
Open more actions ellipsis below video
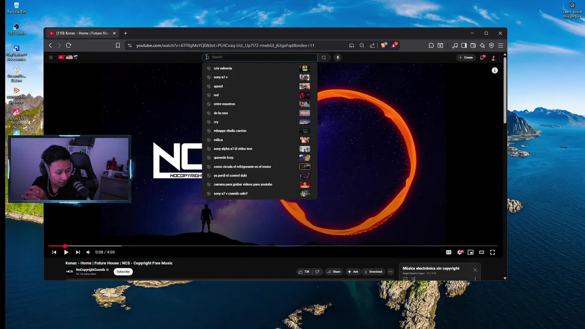click(x=390, y=272)
